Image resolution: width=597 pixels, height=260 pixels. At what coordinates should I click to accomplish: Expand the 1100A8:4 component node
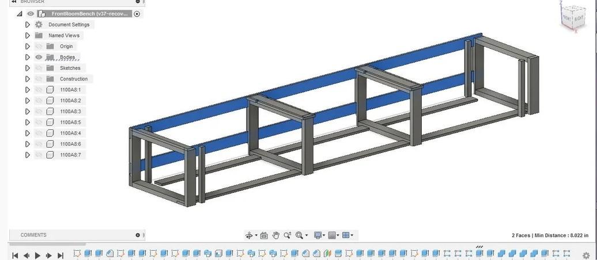(28, 133)
